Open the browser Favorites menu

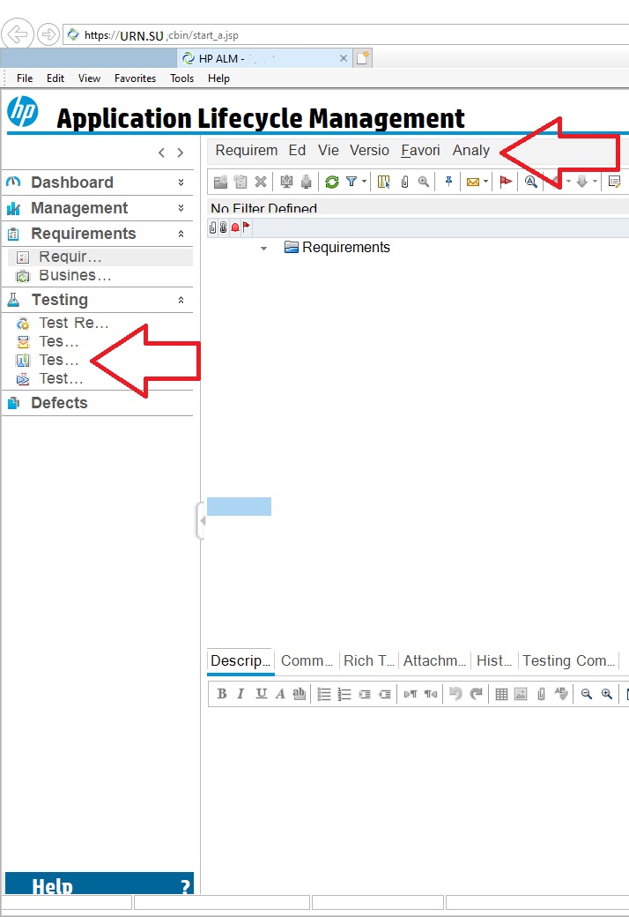click(135, 78)
